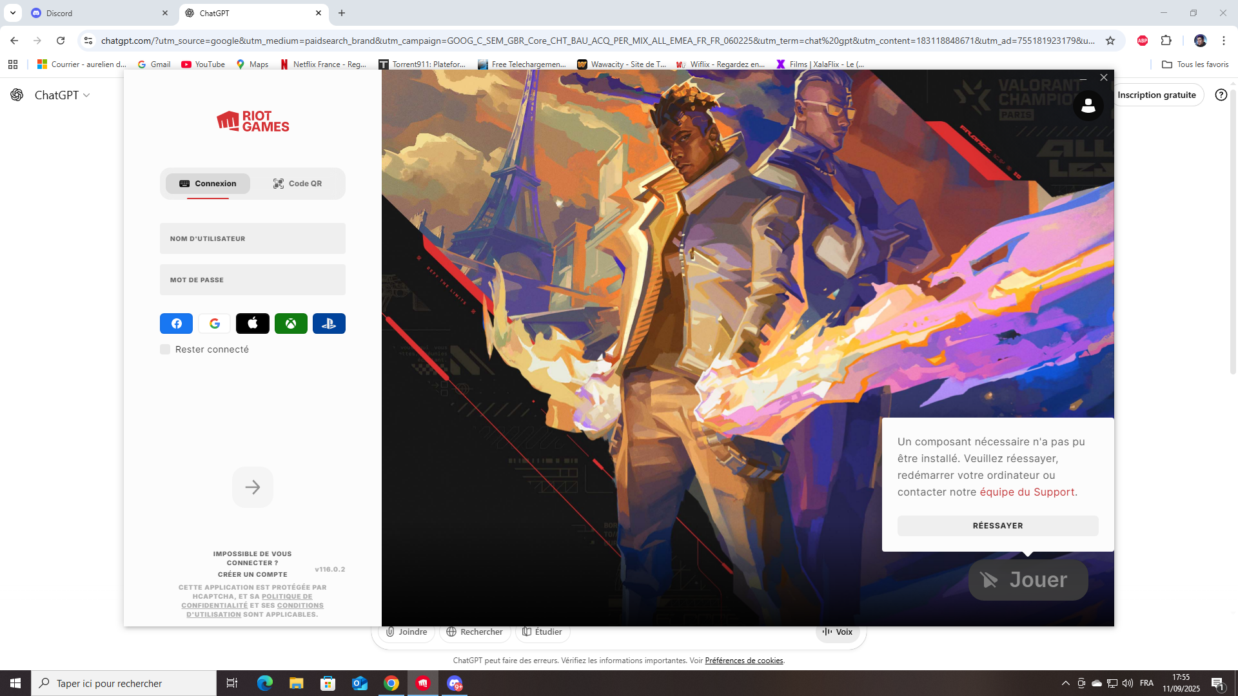1238x696 pixels.
Task: Go back in the browser
Action: 14,41
